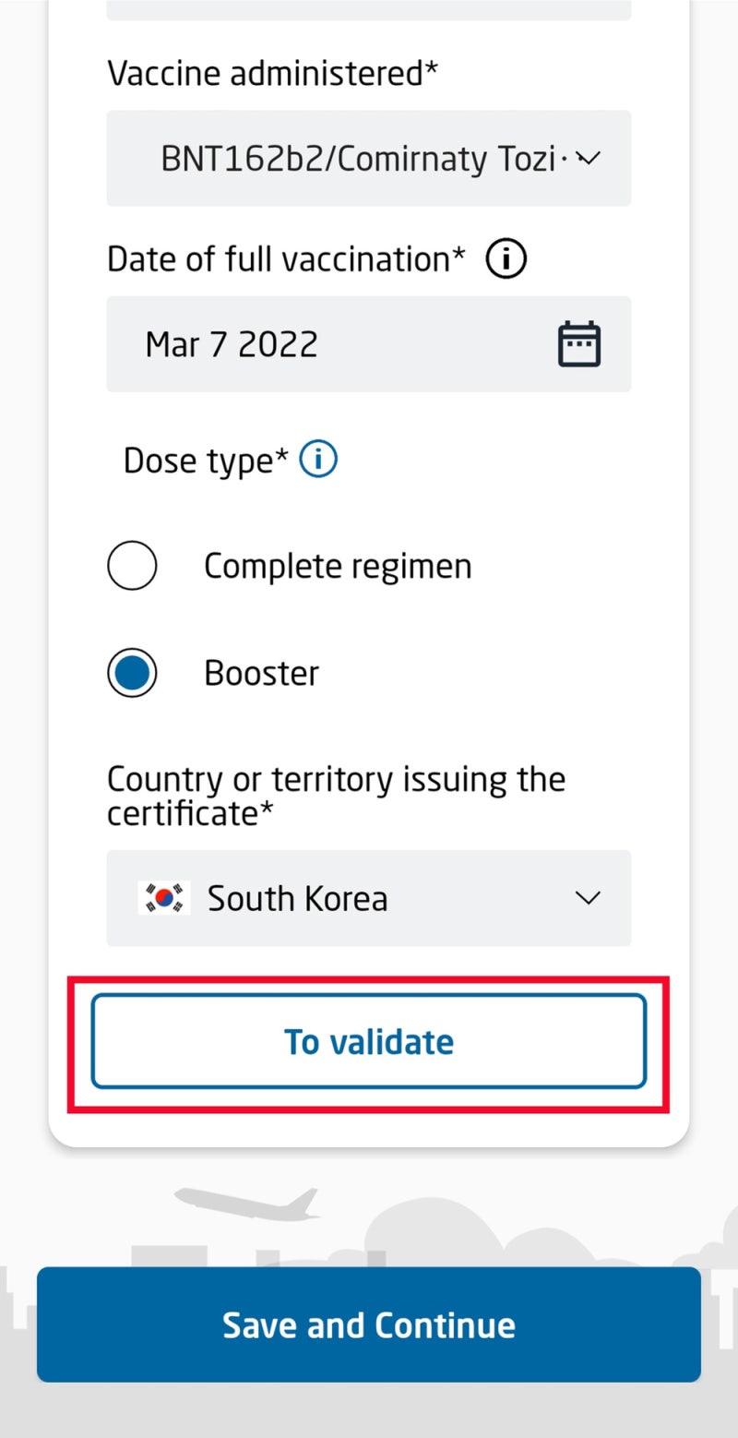Tap the South Korea flag icon

click(164, 898)
